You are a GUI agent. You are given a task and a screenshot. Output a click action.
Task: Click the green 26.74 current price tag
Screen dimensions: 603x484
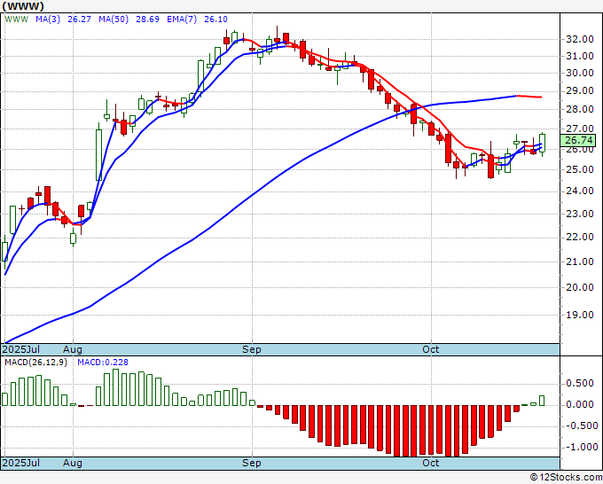tap(578, 140)
